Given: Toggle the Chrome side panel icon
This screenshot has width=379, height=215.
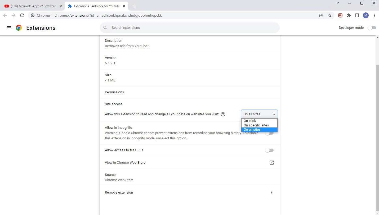Looking at the screenshot, I should 357,15.
